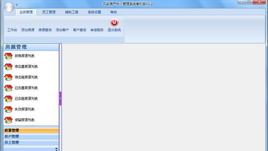Click the house icon beside 已出售房源列表
Screen dimensions: 268x151
pyautogui.click(x=8, y=88)
